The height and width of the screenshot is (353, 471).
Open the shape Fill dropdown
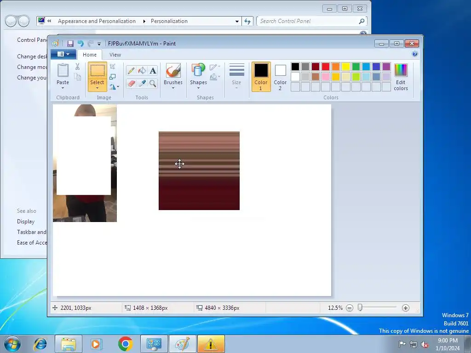[x=215, y=77]
